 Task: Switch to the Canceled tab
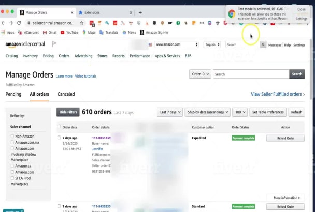(x=66, y=94)
